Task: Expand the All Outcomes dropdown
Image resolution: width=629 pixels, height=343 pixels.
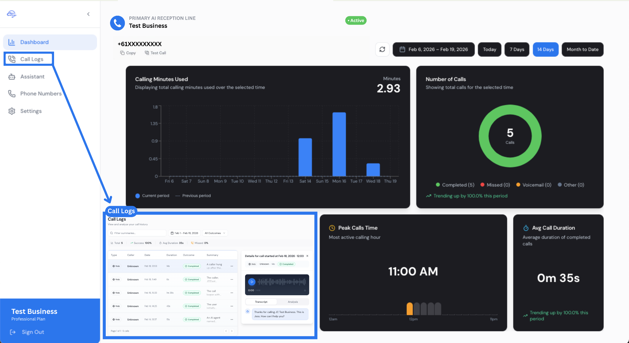Action: point(215,233)
